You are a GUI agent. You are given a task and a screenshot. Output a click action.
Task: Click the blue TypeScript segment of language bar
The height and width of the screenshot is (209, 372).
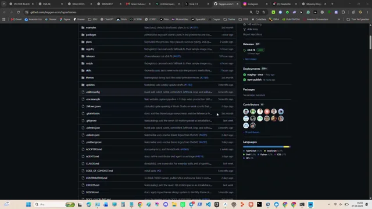[263, 147]
